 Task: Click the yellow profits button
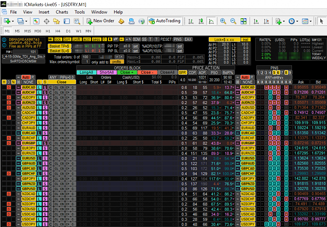tap(117, 62)
